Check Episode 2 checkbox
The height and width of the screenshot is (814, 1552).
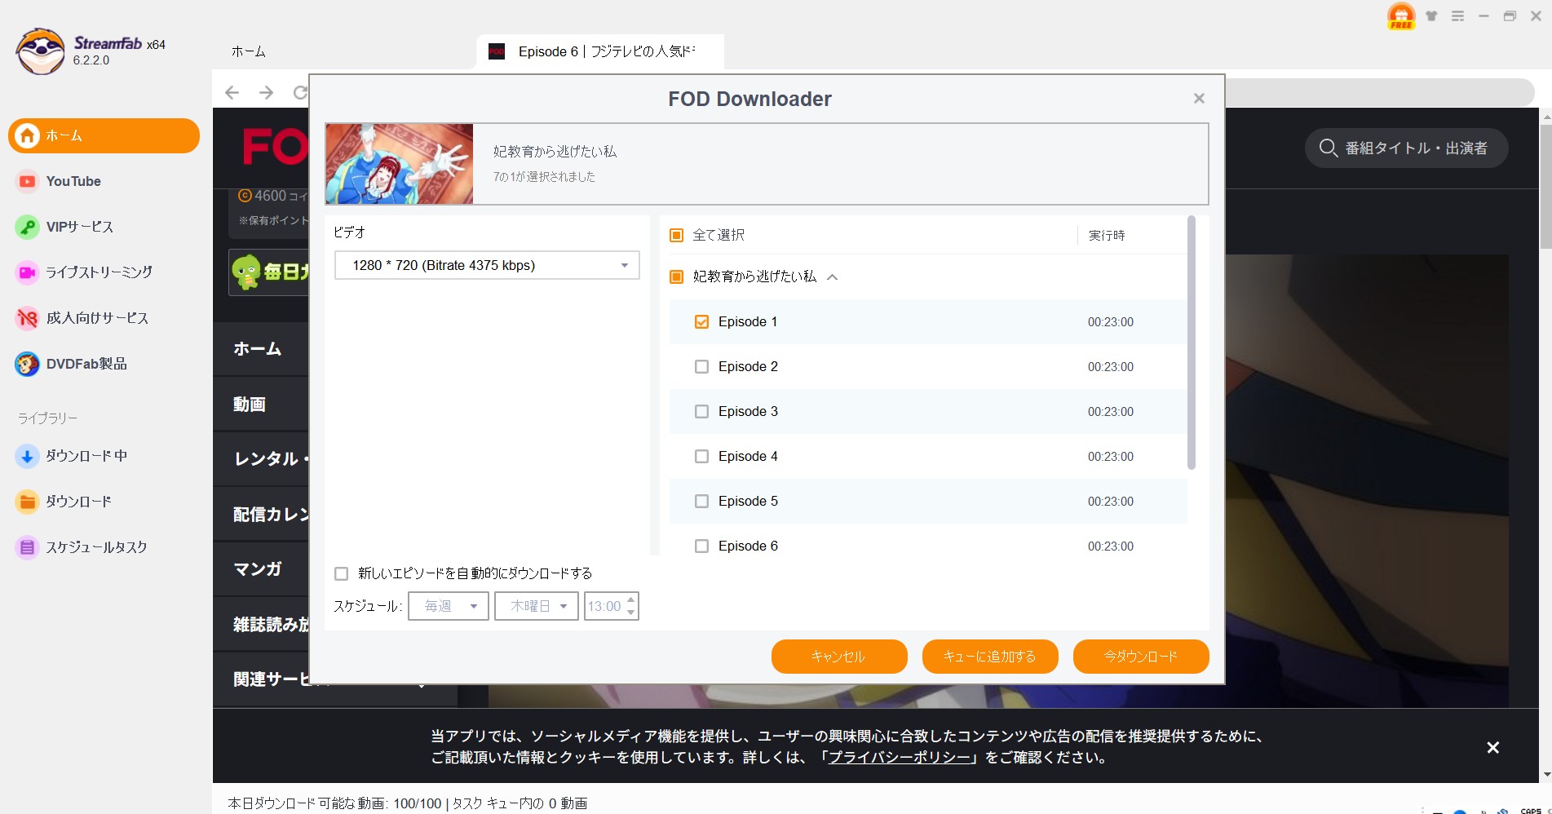701,367
